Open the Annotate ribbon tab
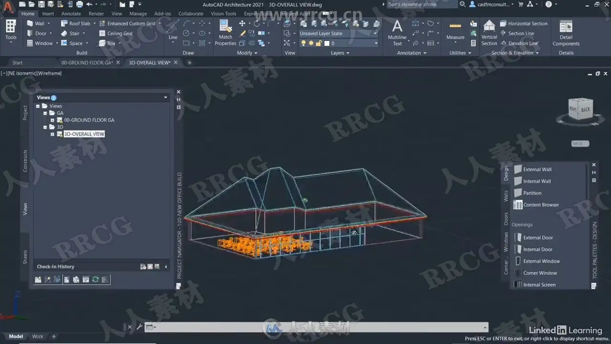611x344 pixels. click(x=71, y=14)
